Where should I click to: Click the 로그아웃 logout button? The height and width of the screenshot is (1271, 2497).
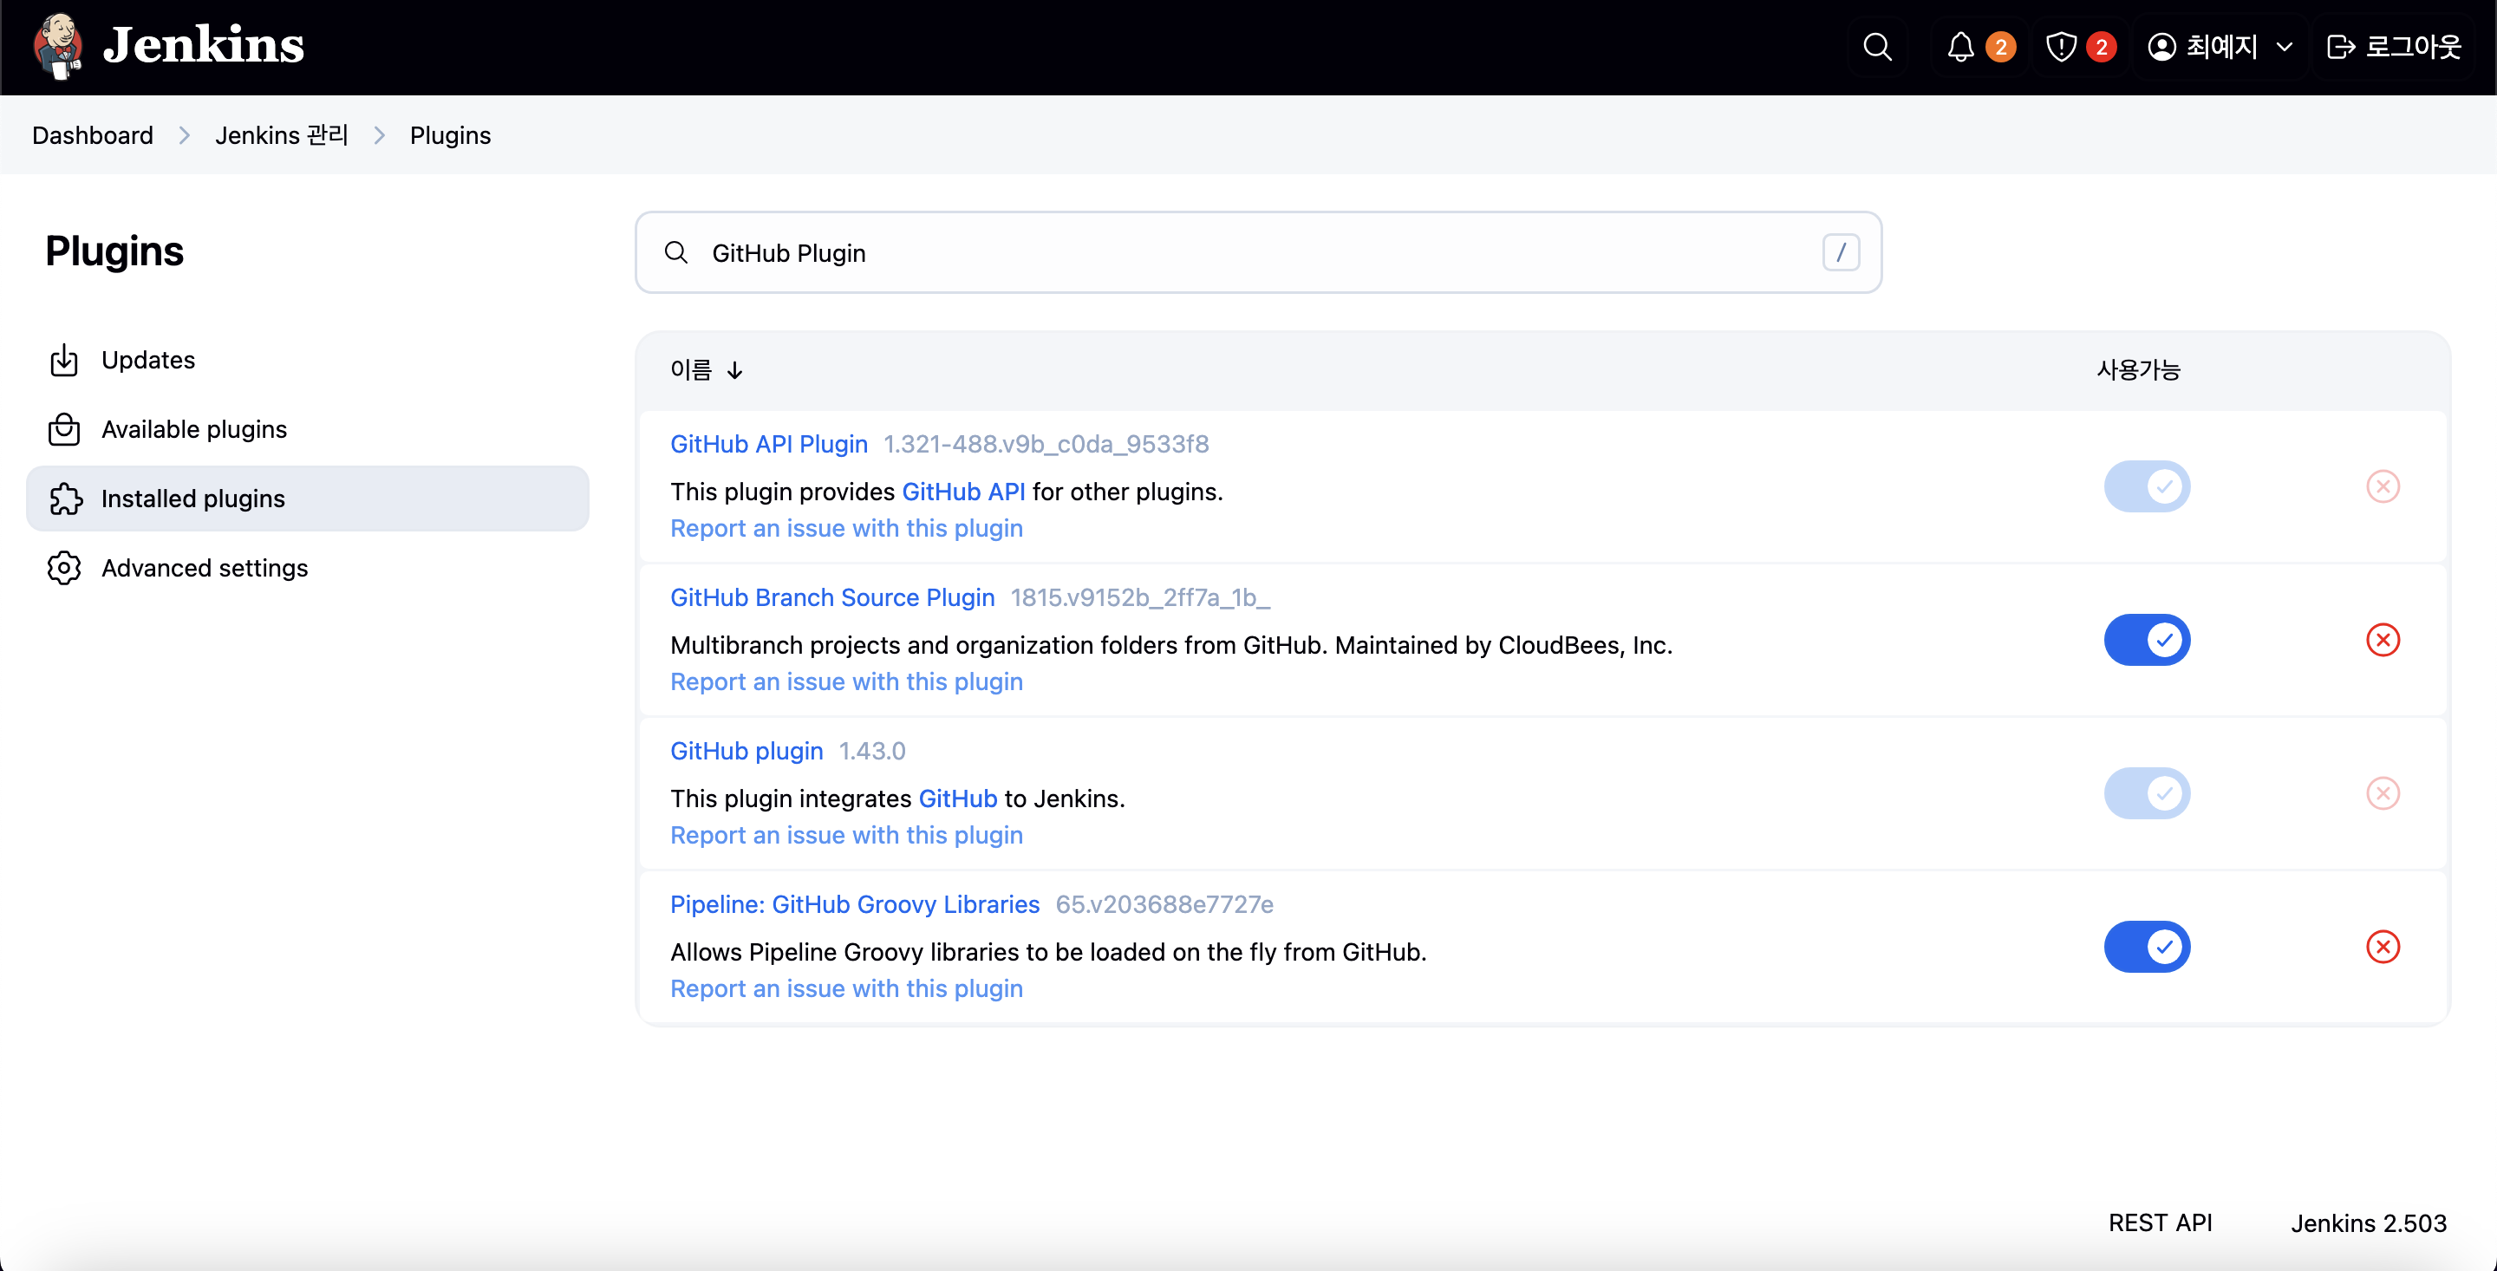2393,47
